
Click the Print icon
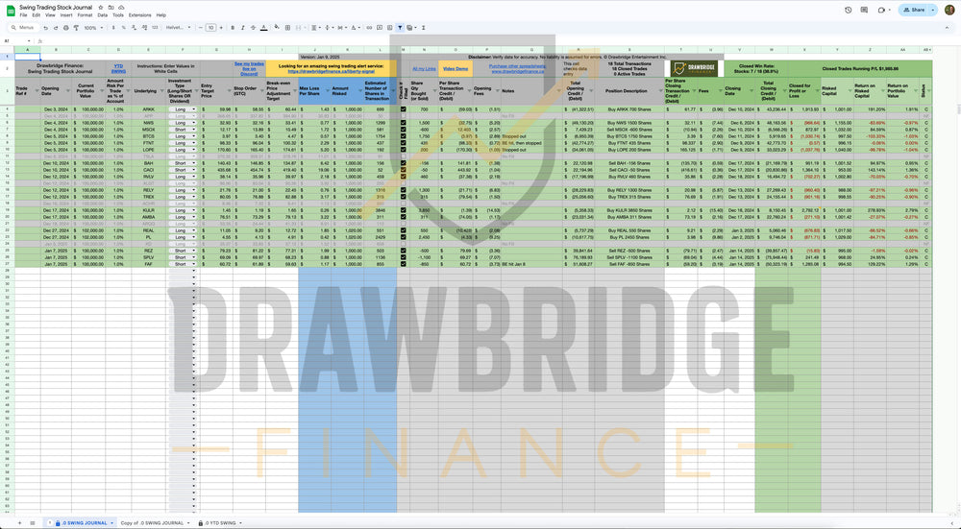(66, 28)
